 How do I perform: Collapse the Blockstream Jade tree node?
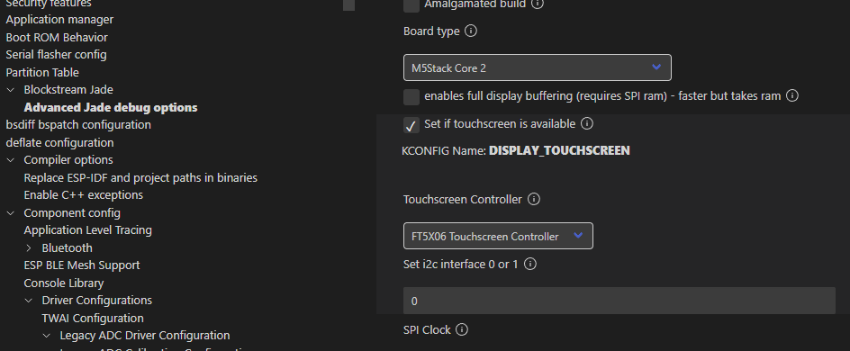(x=10, y=90)
